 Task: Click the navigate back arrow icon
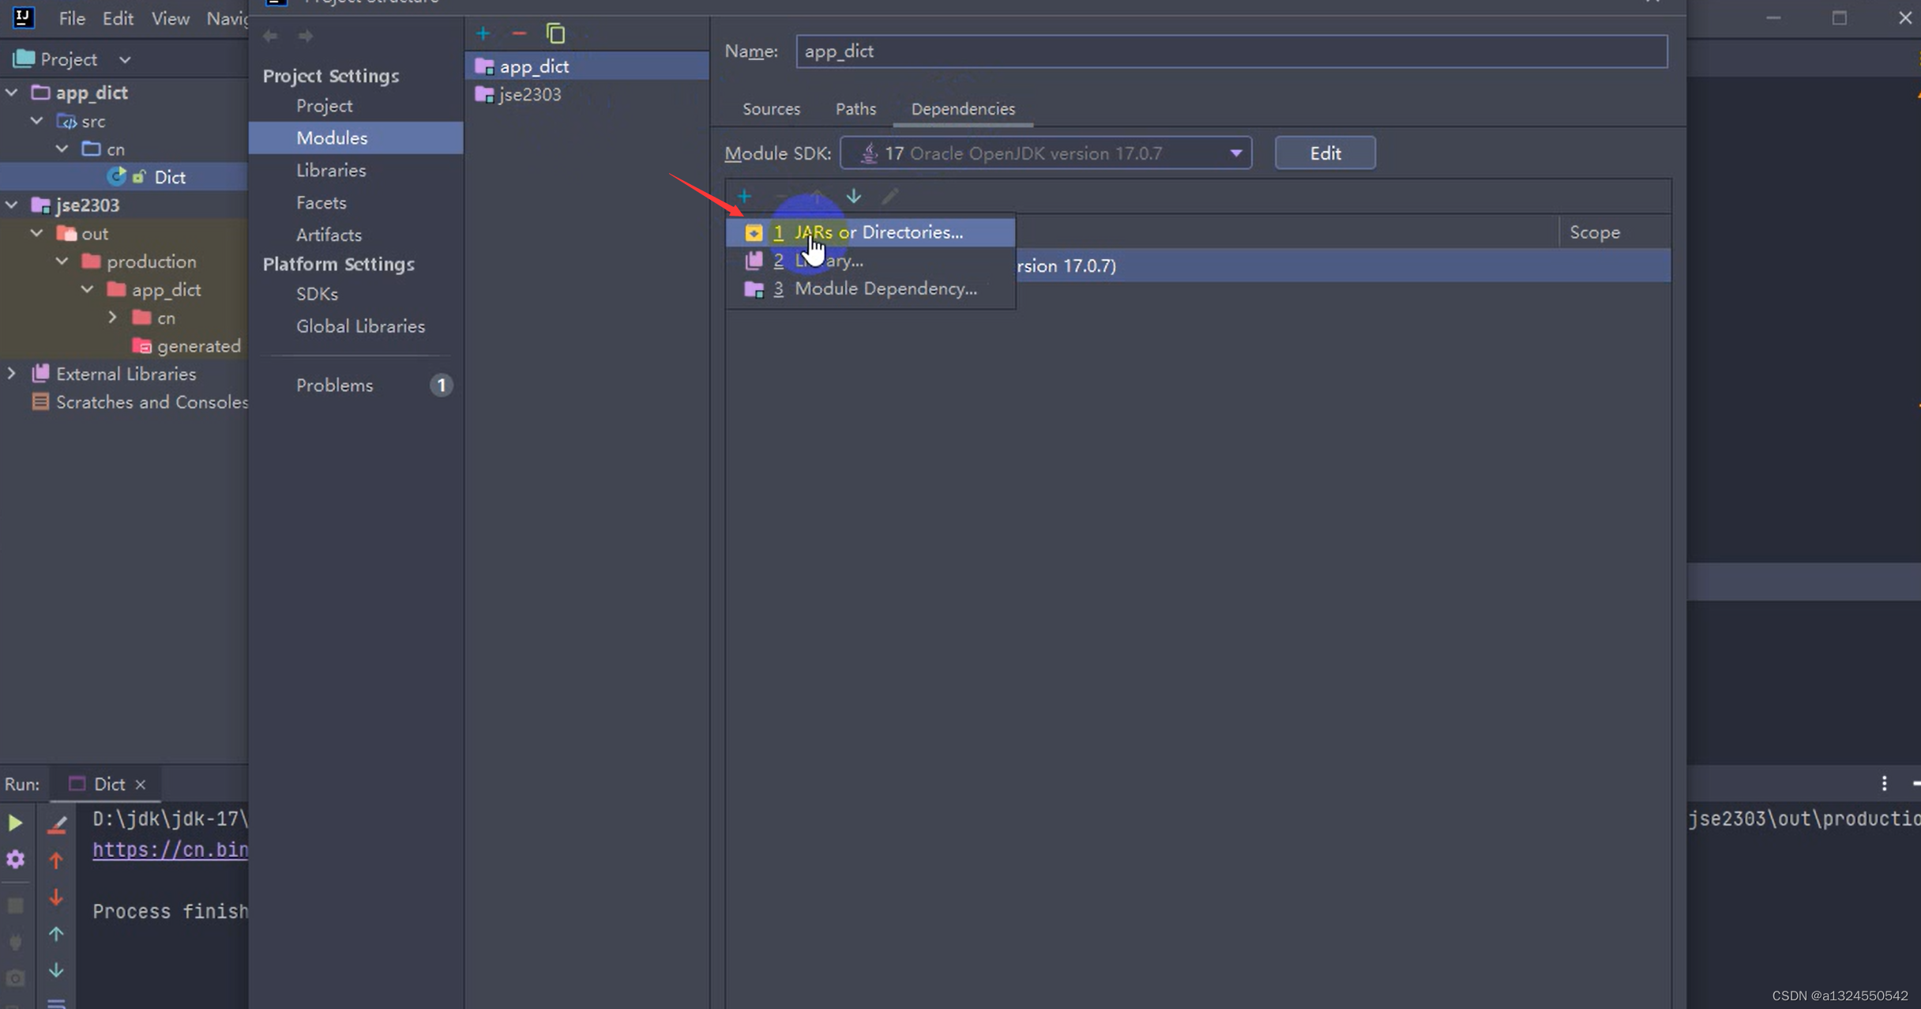click(x=270, y=36)
